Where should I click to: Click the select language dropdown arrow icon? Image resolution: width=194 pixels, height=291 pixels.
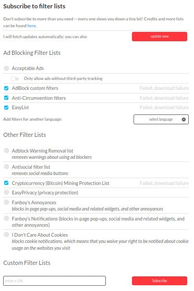[x=184, y=120]
